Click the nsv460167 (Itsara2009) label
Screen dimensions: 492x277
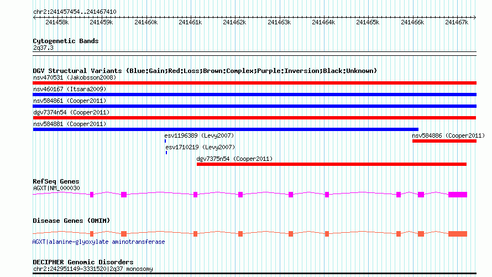tap(70, 89)
